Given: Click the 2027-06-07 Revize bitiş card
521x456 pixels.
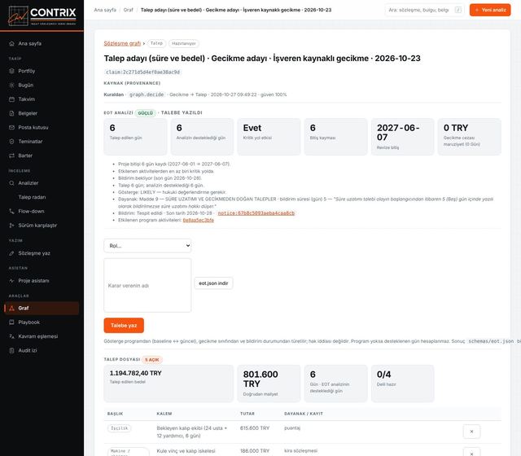Looking at the screenshot, I should click(x=402, y=137).
